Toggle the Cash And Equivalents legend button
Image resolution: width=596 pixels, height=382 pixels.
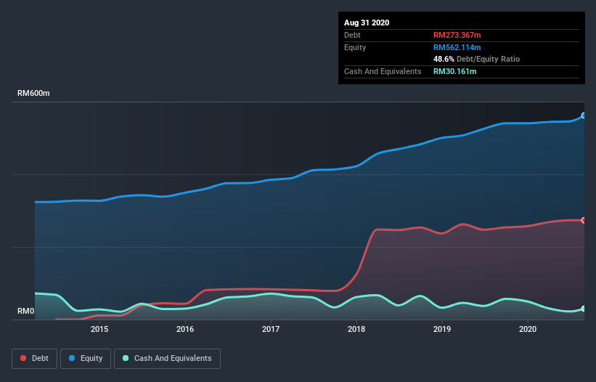167,359
